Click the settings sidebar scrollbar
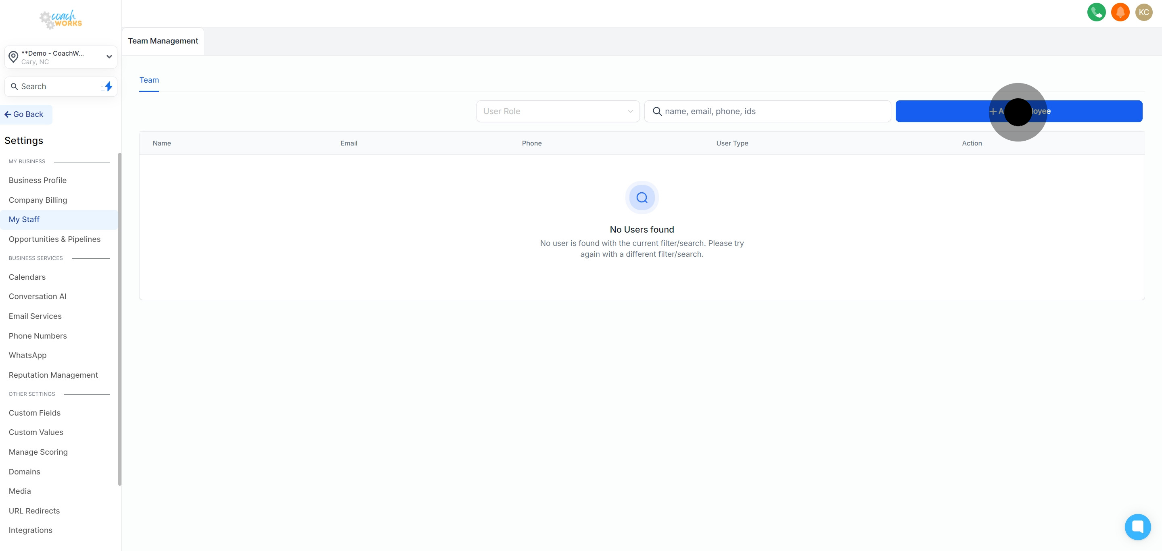The image size is (1162, 551). click(x=119, y=318)
